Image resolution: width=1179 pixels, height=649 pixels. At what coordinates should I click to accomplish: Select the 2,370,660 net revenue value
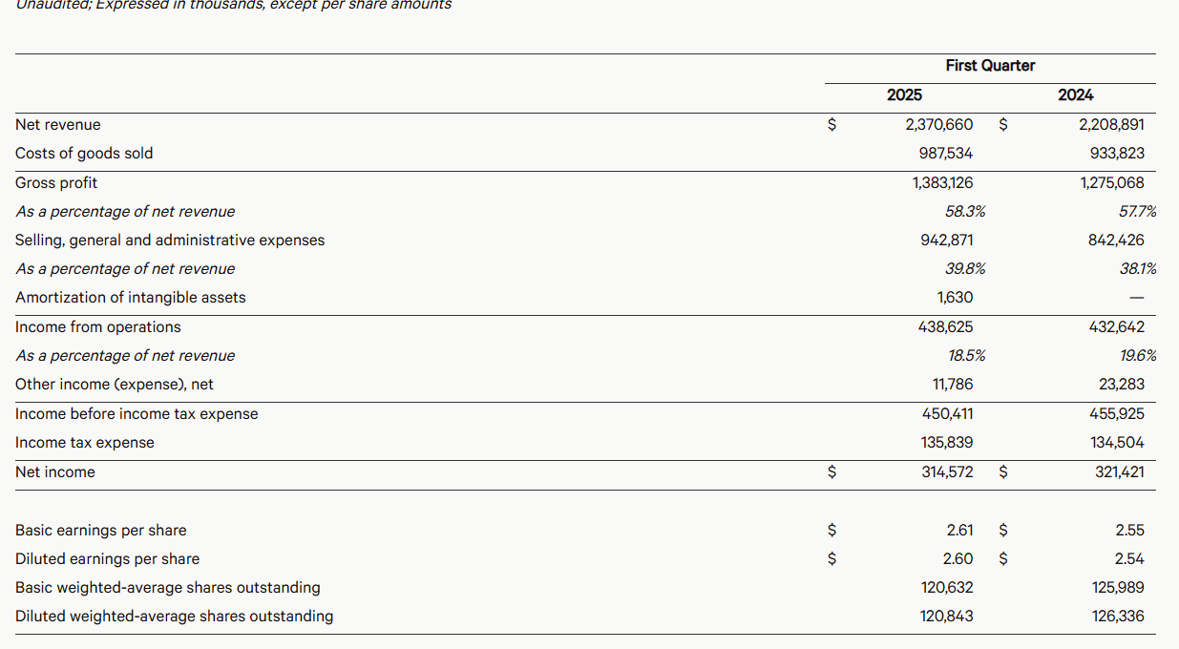(x=939, y=125)
